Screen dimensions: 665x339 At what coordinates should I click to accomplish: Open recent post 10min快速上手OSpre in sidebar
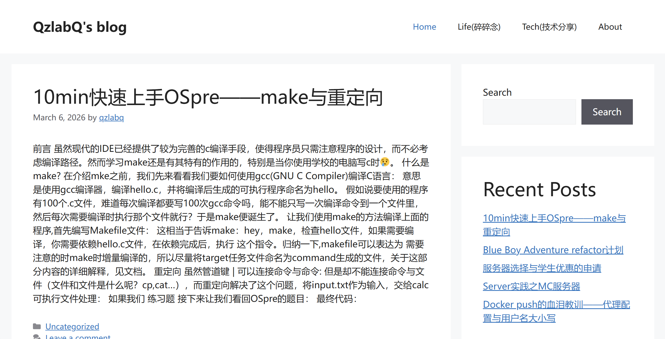pyautogui.click(x=554, y=218)
